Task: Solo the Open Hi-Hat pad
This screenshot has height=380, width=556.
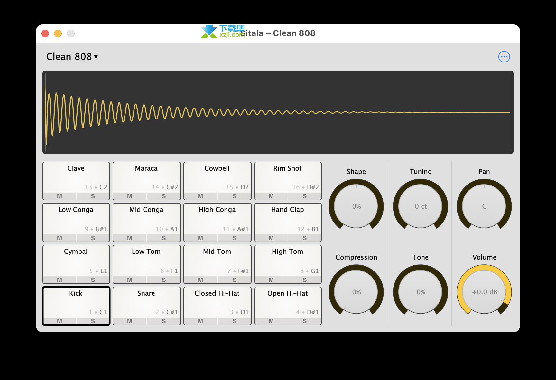Action: point(305,321)
